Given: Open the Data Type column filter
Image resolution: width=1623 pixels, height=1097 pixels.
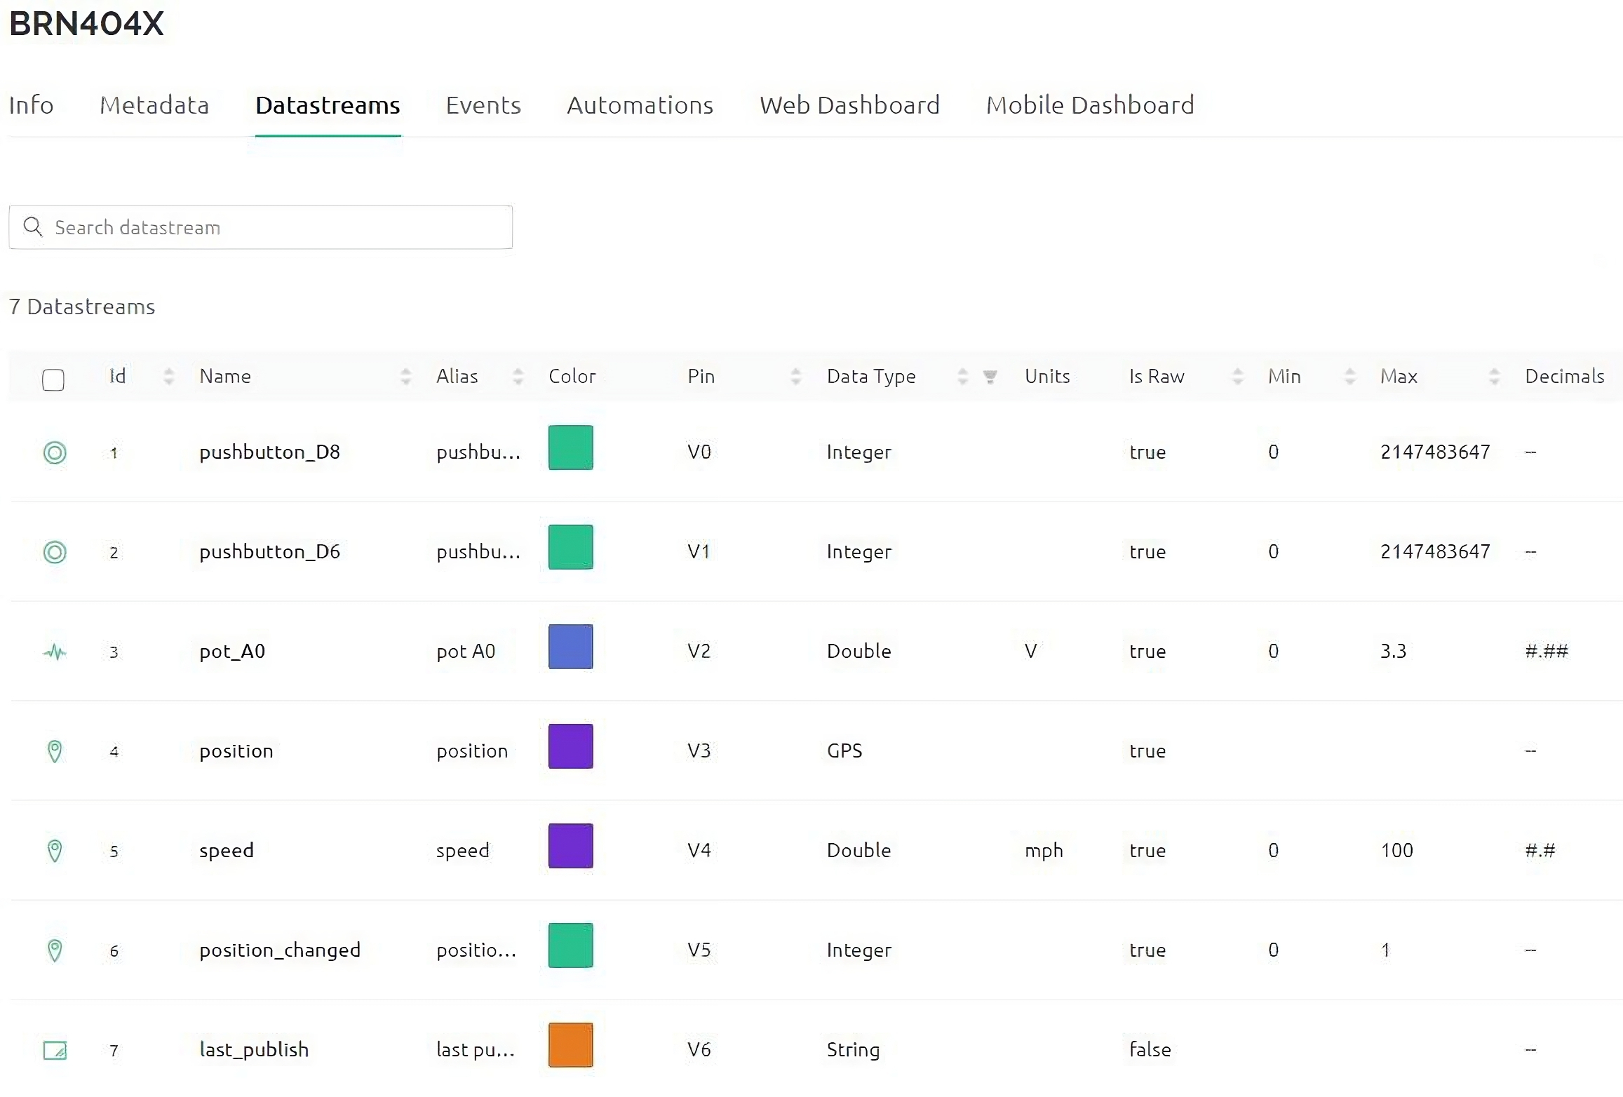Looking at the screenshot, I should tap(990, 377).
